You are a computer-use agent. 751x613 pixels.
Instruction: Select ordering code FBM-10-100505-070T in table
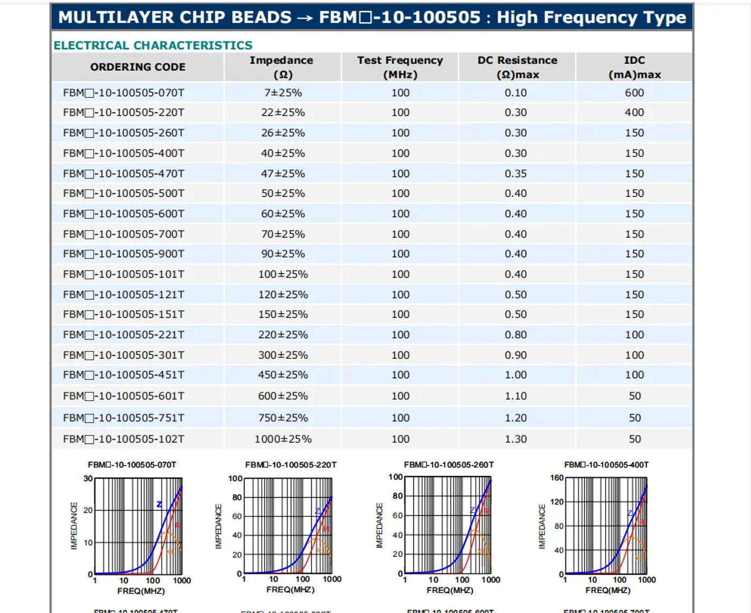tap(124, 93)
